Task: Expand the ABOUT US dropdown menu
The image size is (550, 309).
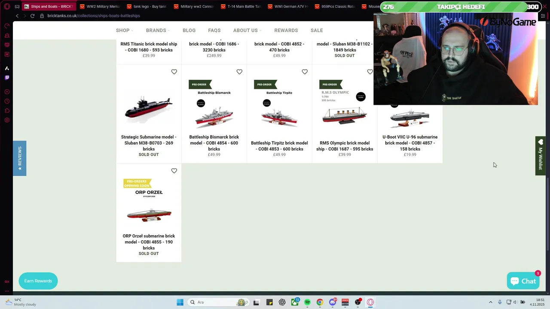Action: point(247,30)
